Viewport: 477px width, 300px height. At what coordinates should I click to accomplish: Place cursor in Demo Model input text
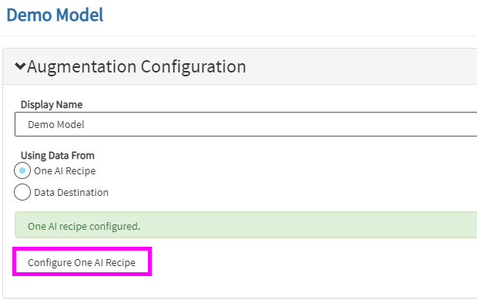tap(56, 125)
